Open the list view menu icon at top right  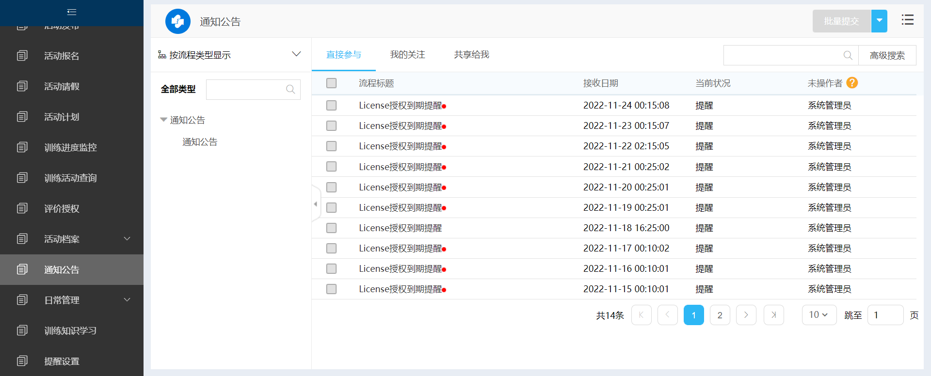pyautogui.click(x=907, y=20)
